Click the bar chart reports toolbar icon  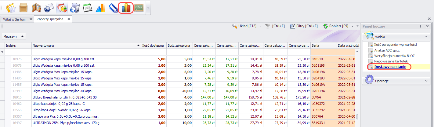click(125, 8)
